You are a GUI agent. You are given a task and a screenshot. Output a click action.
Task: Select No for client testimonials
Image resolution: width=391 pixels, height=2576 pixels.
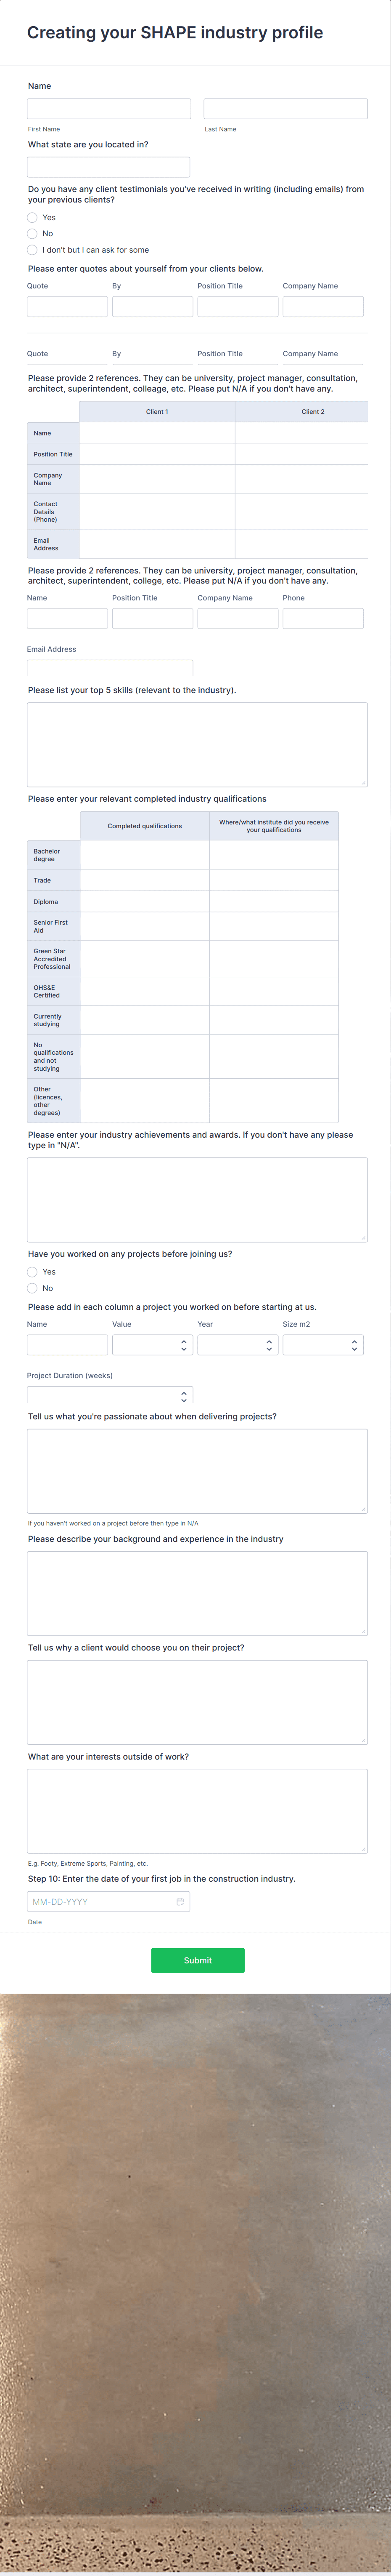(x=33, y=234)
